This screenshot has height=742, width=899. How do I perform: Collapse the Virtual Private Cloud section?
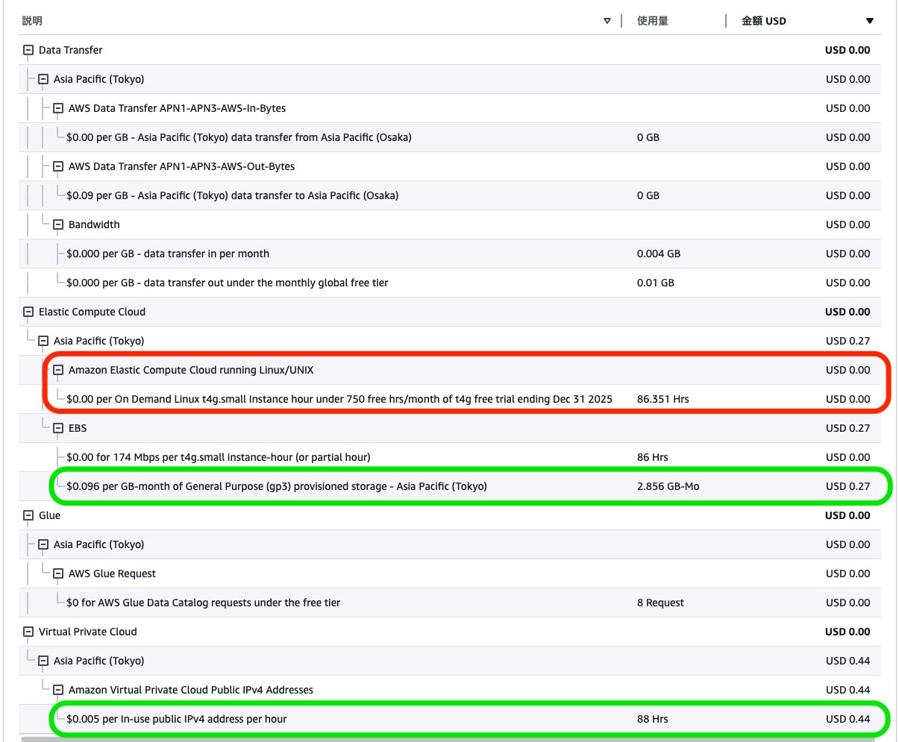coord(28,632)
